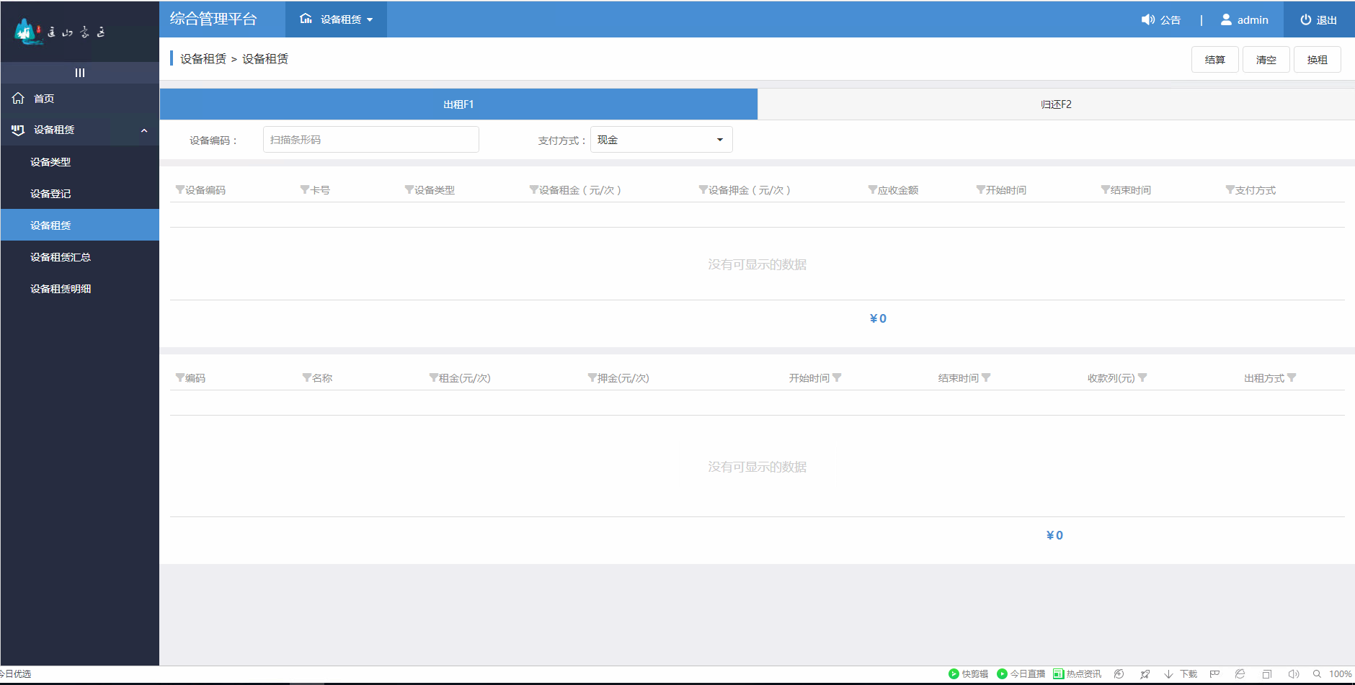The height and width of the screenshot is (685, 1355).
Task: Expand 设备租赁 dropdown in top navigation
Action: click(x=337, y=19)
